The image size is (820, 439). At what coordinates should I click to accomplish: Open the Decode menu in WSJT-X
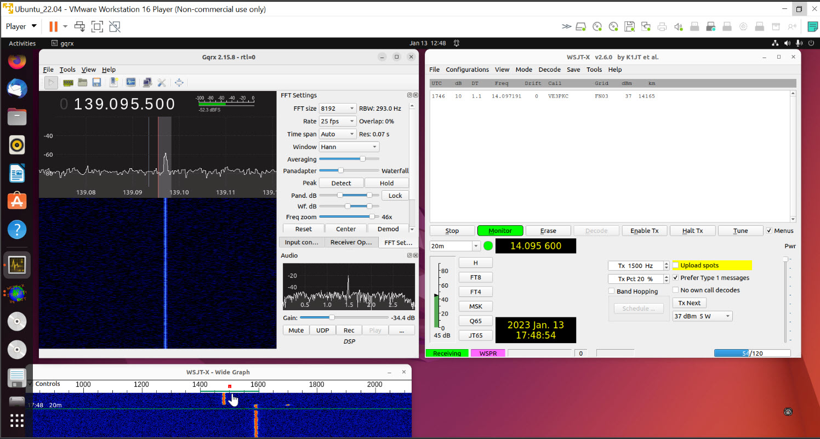549,70
